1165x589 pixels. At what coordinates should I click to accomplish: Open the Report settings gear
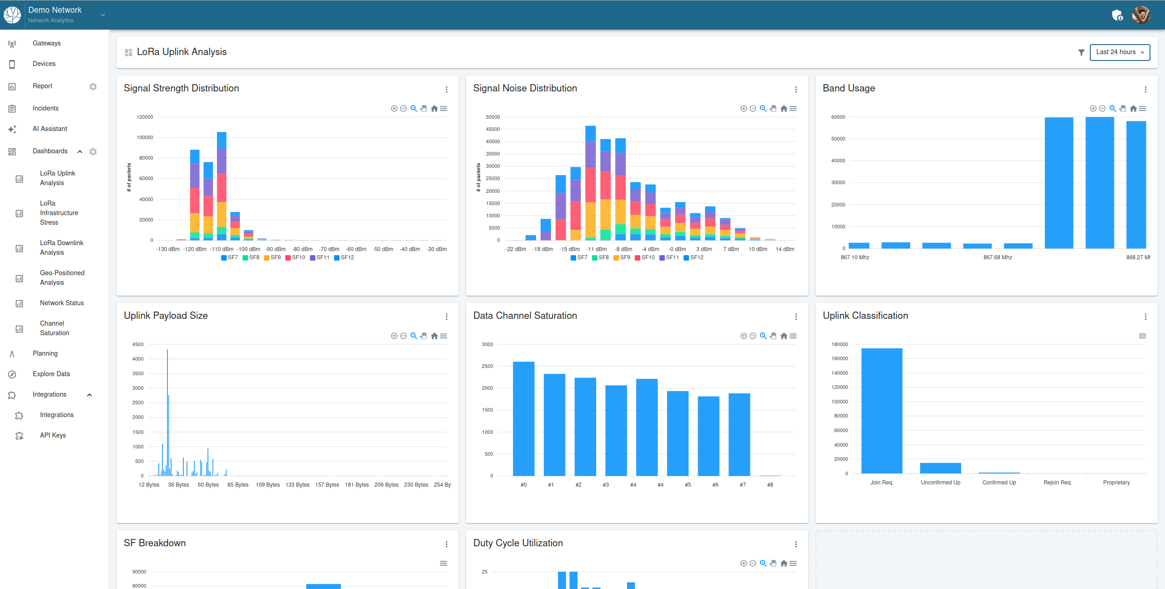[93, 86]
